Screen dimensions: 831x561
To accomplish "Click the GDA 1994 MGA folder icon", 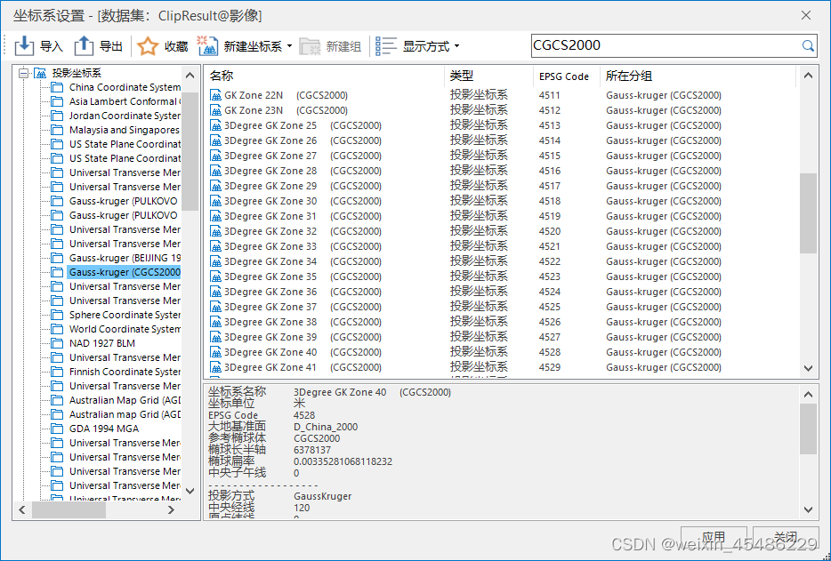I will pyautogui.click(x=57, y=429).
